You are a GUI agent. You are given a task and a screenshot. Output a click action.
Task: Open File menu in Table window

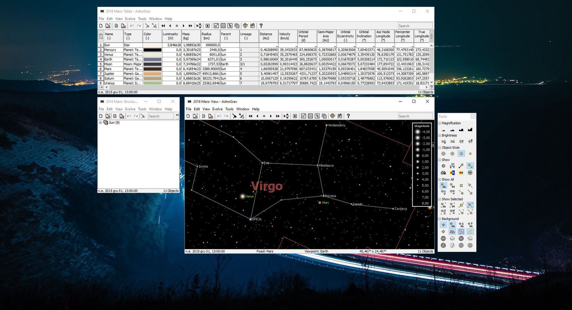click(101, 19)
